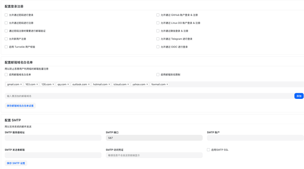
Task: Click the SMTP 账户 input field
Action: pyautogui.click(x=255, y=138)
